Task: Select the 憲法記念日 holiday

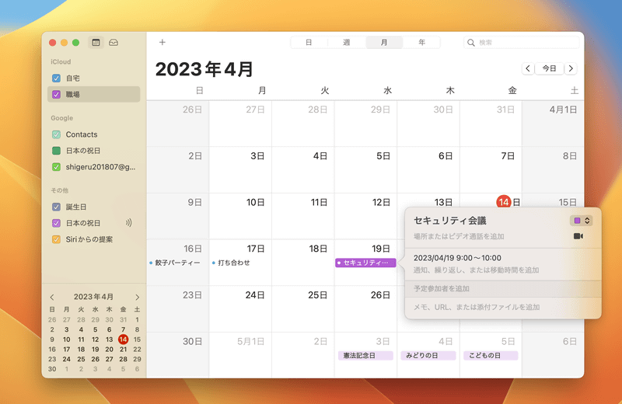Action: [x=365, y=356]
